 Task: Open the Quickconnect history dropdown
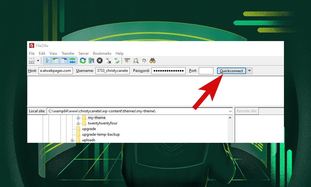click(249, 71)
